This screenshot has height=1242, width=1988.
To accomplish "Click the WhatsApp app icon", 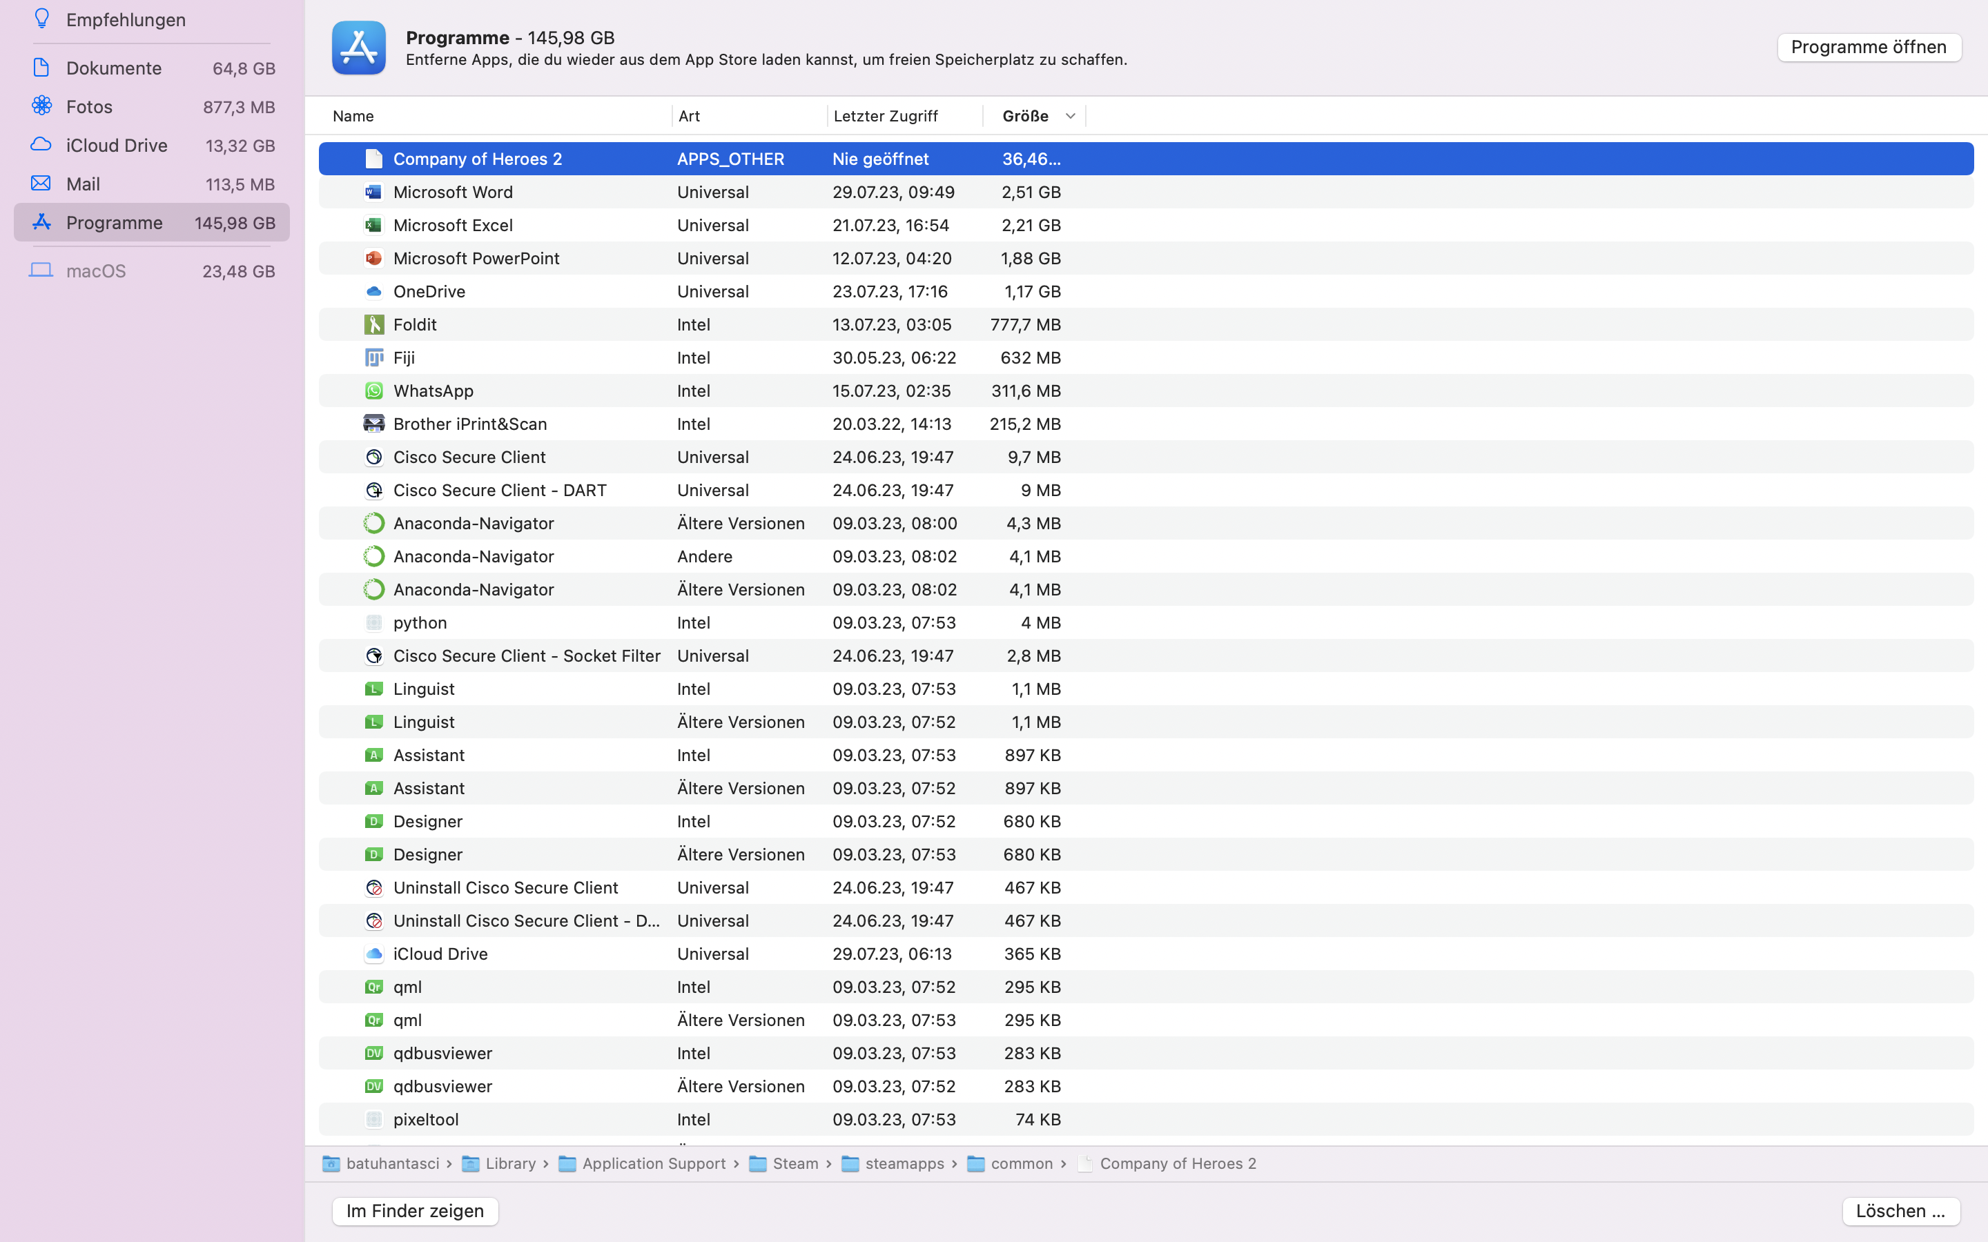I will [373, 391].
